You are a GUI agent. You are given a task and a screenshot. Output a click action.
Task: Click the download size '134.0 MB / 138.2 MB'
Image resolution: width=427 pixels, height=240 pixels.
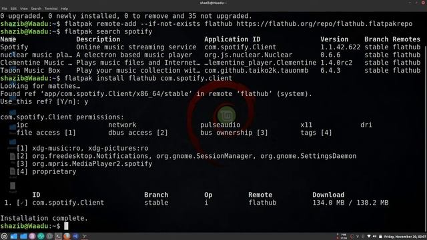coord(350,203)
